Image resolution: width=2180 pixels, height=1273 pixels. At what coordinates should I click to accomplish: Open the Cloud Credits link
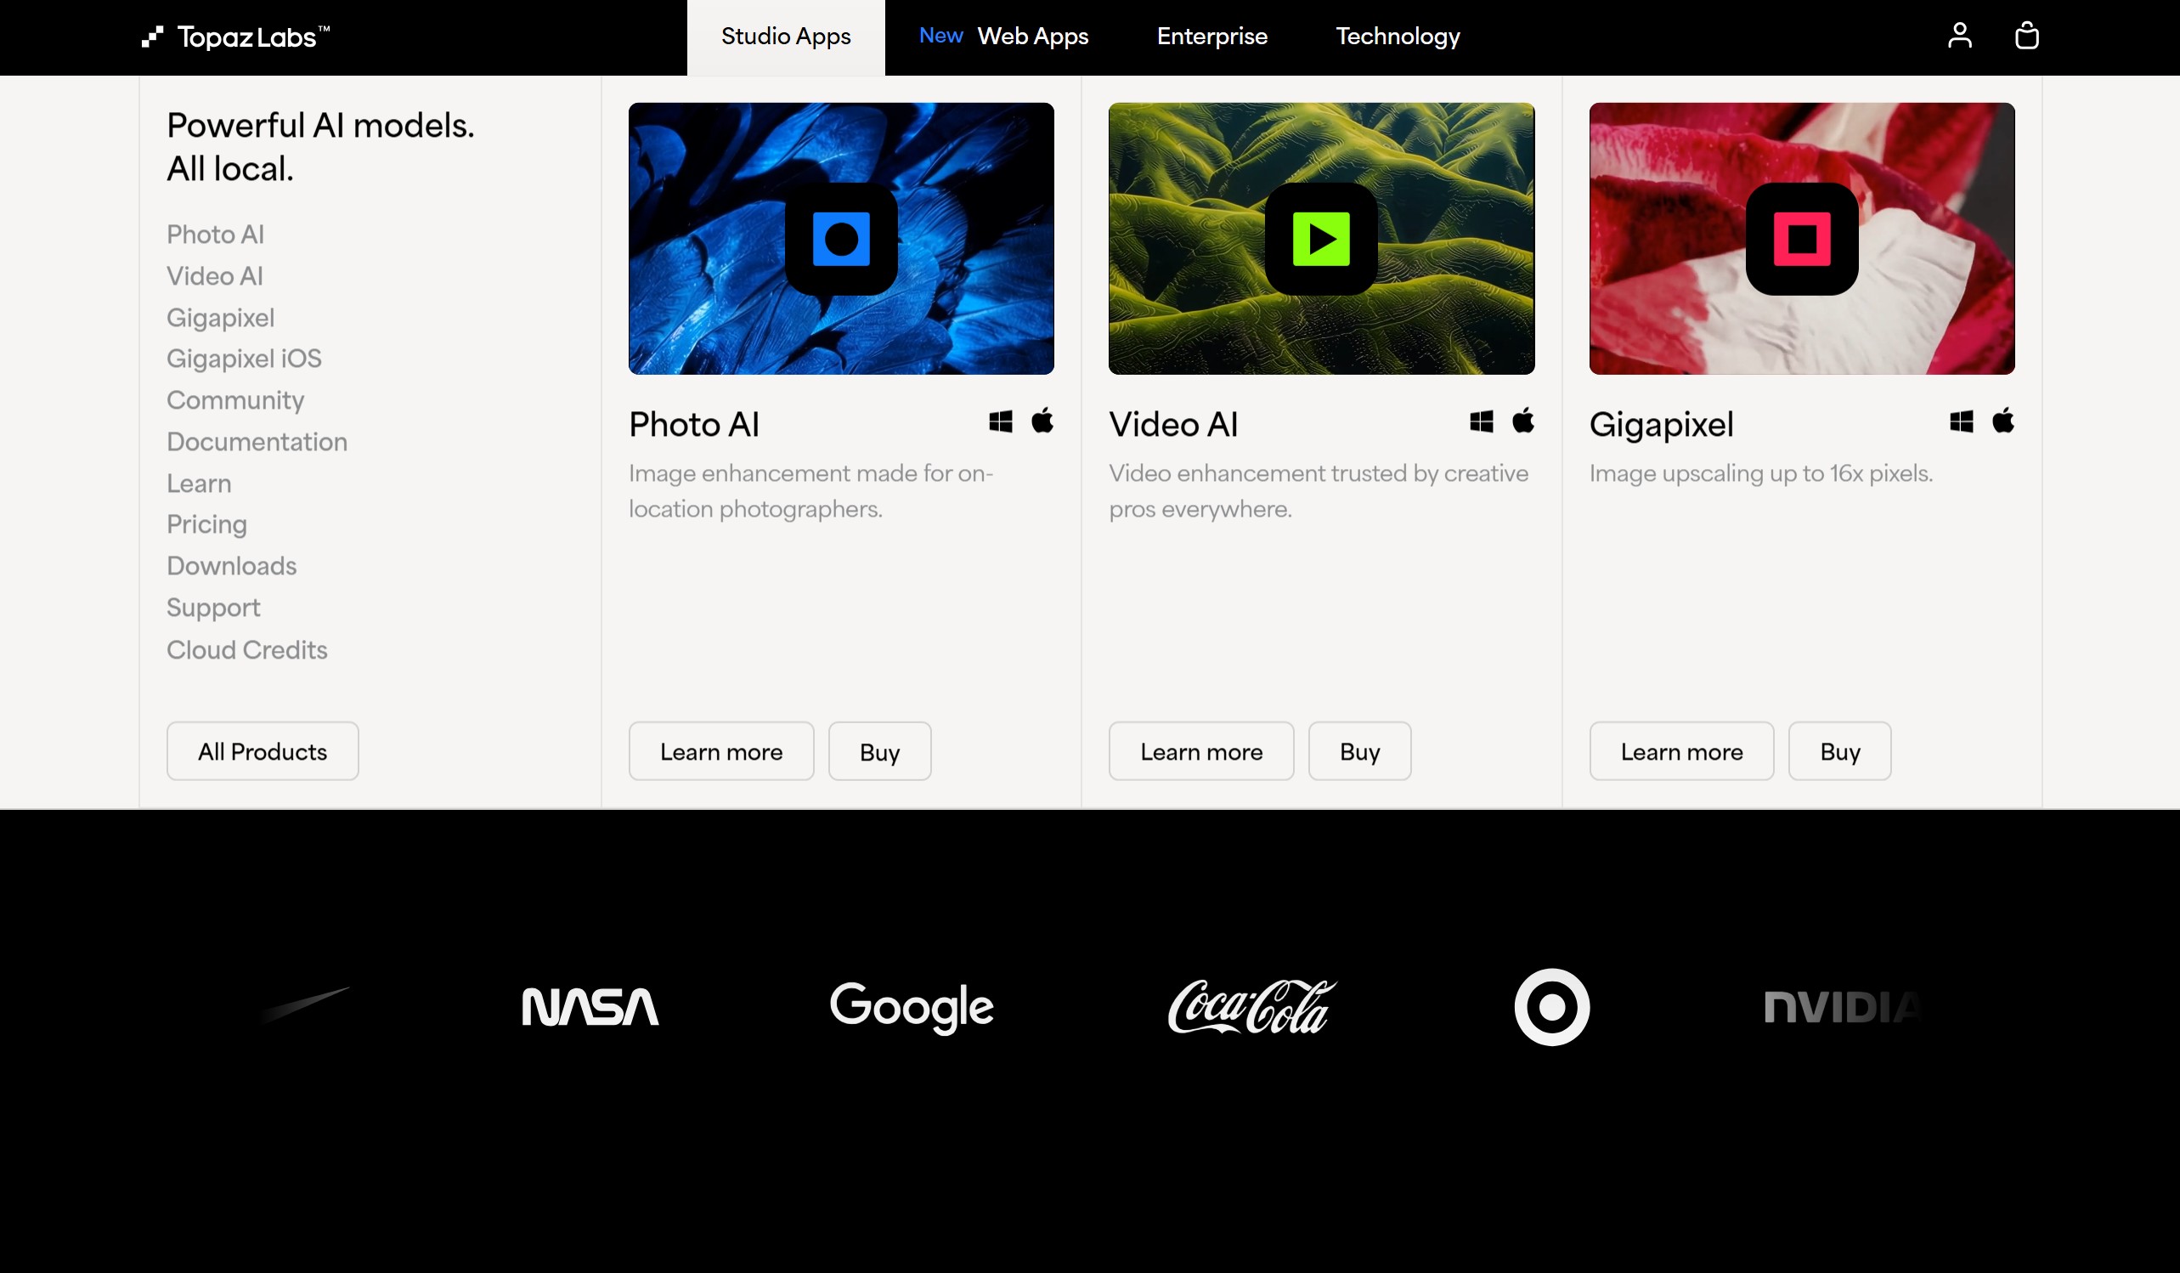[x=246, y=650]
